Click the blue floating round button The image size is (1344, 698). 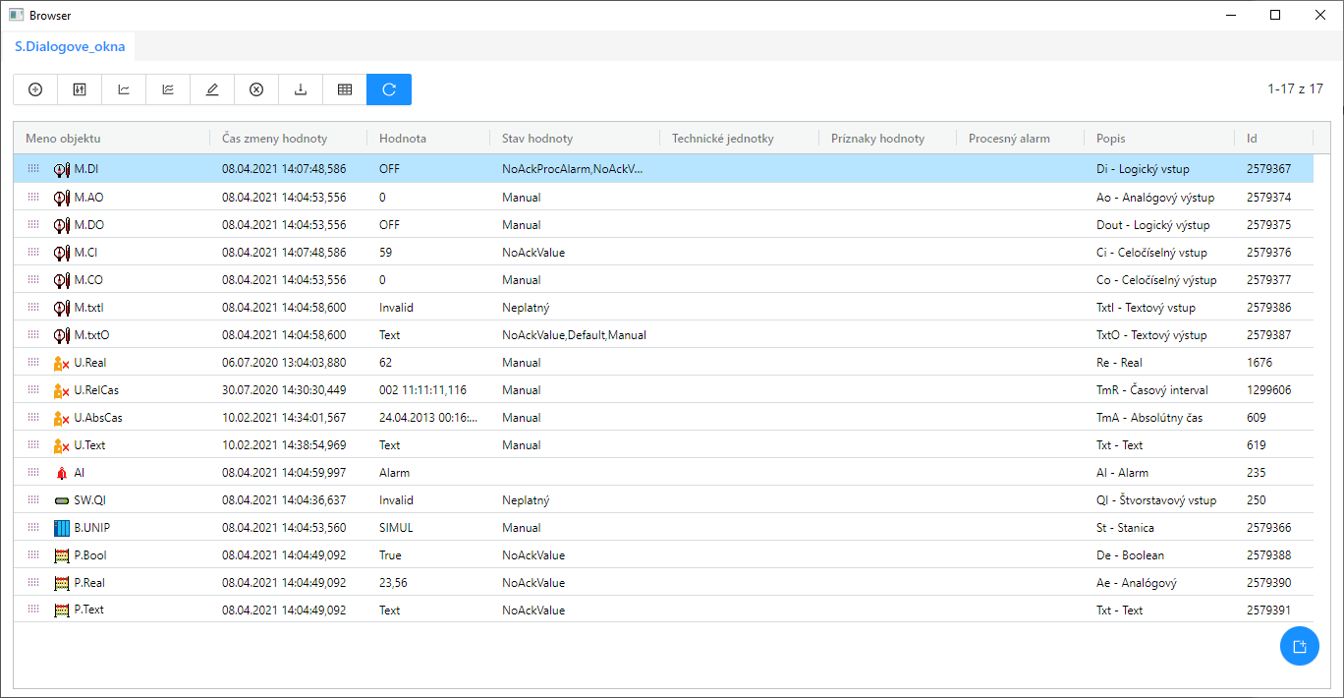pyautogui.click(x=1299, y=646)
